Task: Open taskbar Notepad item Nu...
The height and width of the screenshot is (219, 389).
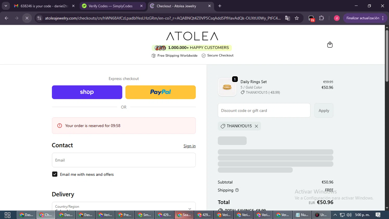Action: click(302, 215)
